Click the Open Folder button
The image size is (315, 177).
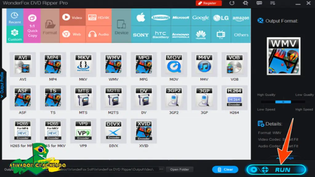point(179,169)
